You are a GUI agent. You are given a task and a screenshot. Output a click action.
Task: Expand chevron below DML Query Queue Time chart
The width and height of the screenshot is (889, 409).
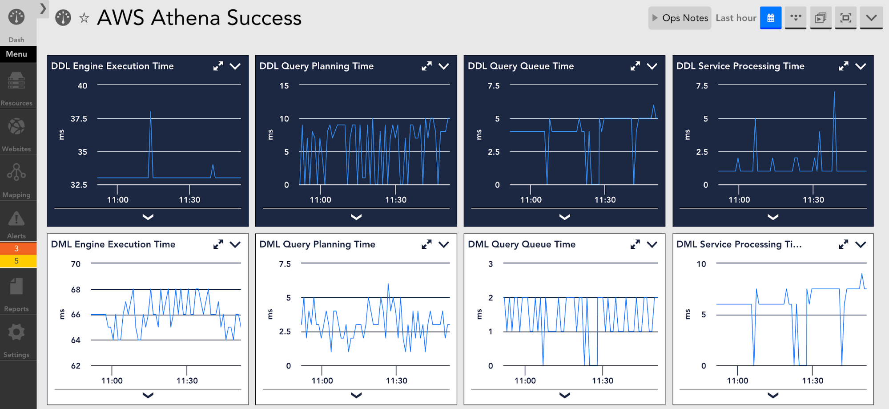(x=564, y=395)
